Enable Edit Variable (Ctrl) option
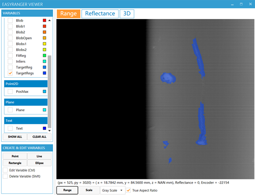This screenshot has height=195, width=255. coord(5,170)
